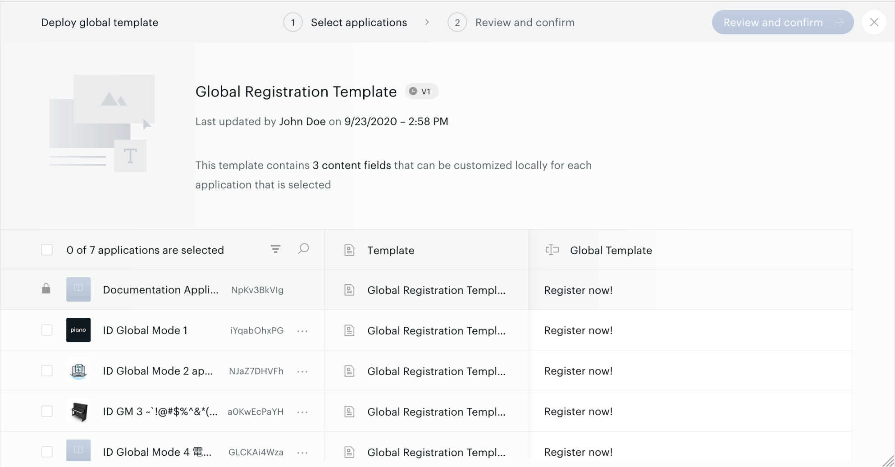Close the Deploy global template dialog
This screenshot has height=467, width=895.
click(874, 22)
